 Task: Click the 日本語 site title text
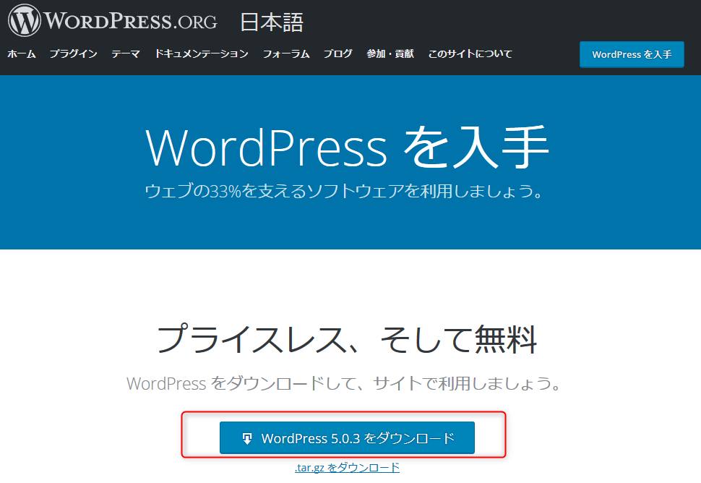pos(272,22)
